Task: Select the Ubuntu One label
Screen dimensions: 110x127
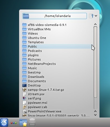Action: coord(37,38)
